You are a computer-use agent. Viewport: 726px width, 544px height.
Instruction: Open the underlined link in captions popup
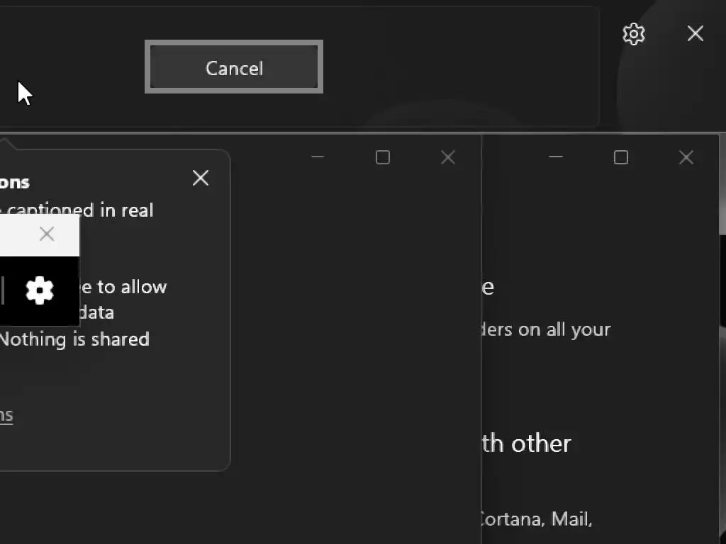click(6, 415)
